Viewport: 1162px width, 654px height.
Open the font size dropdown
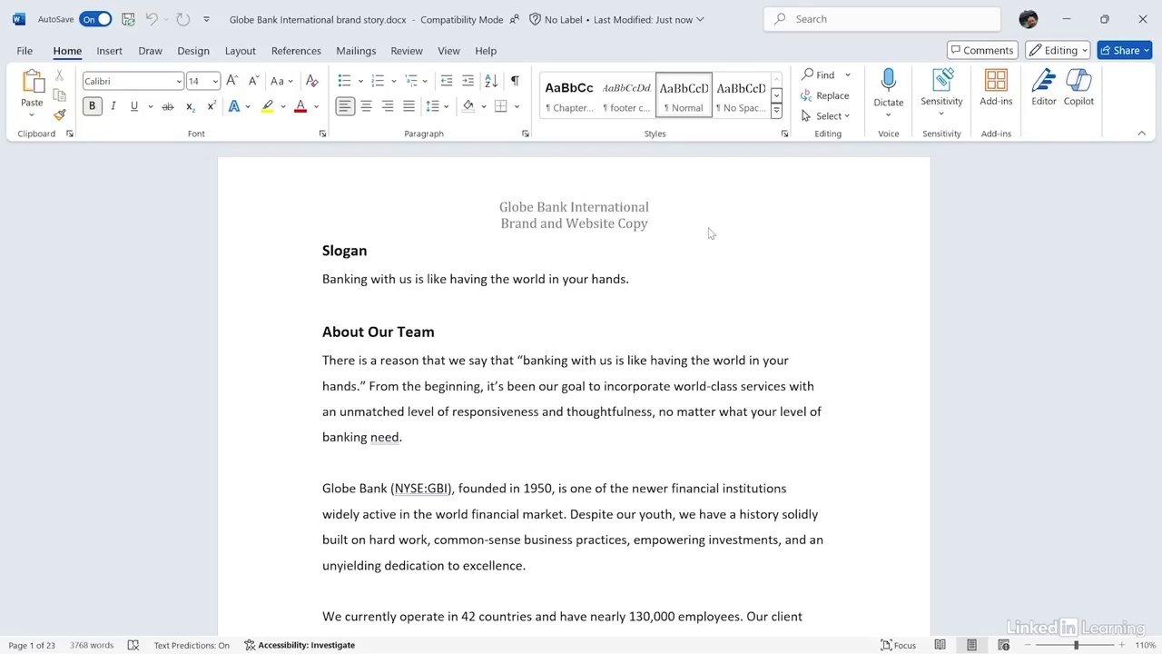pyautogui.click(x=215, y=82)
